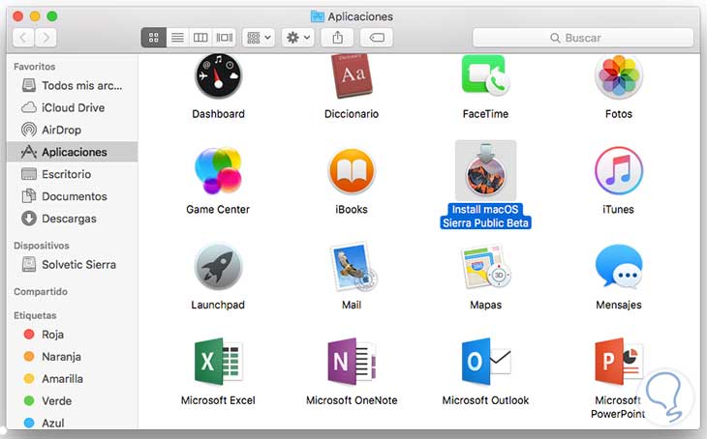
Task: Go forward with the right arrow button
Action: click(46, 38)
